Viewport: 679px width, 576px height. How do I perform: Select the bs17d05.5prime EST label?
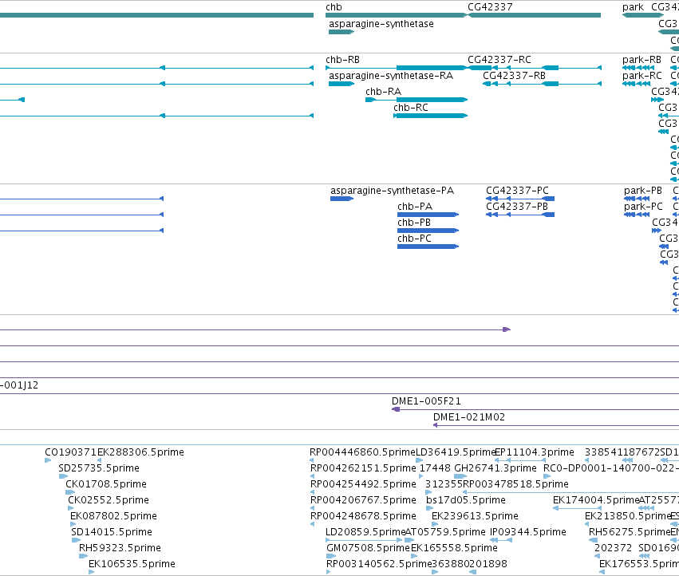tap(466, 500)
